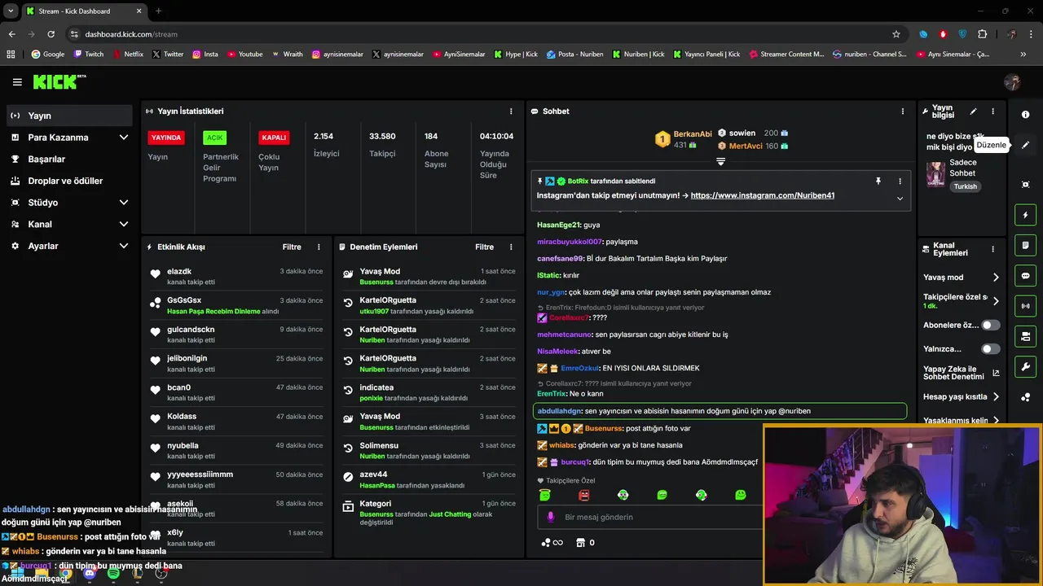
Task: Click the KAPALI Çoklu Yayın badge
Action: pos(274,138)
